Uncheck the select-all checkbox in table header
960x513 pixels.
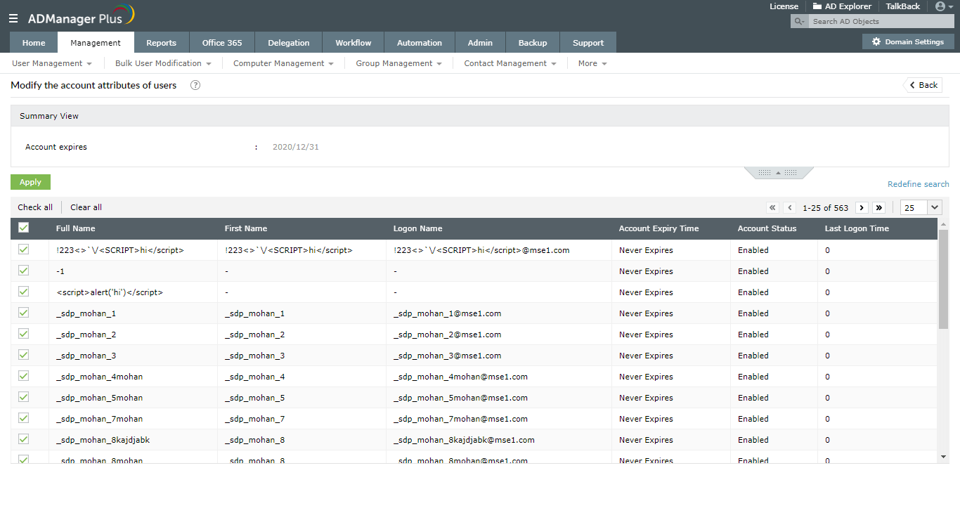(x=23, y=228)
